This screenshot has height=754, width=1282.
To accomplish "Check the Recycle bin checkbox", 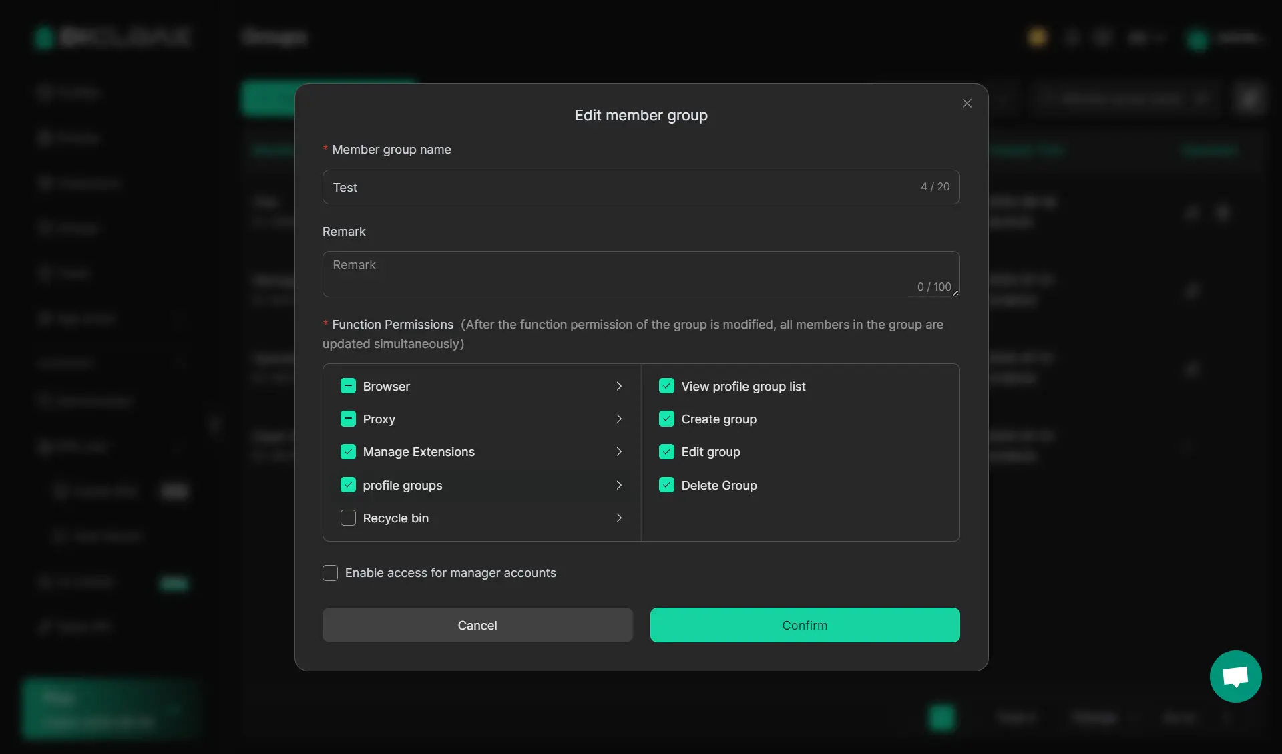I will tap(348, 518).
